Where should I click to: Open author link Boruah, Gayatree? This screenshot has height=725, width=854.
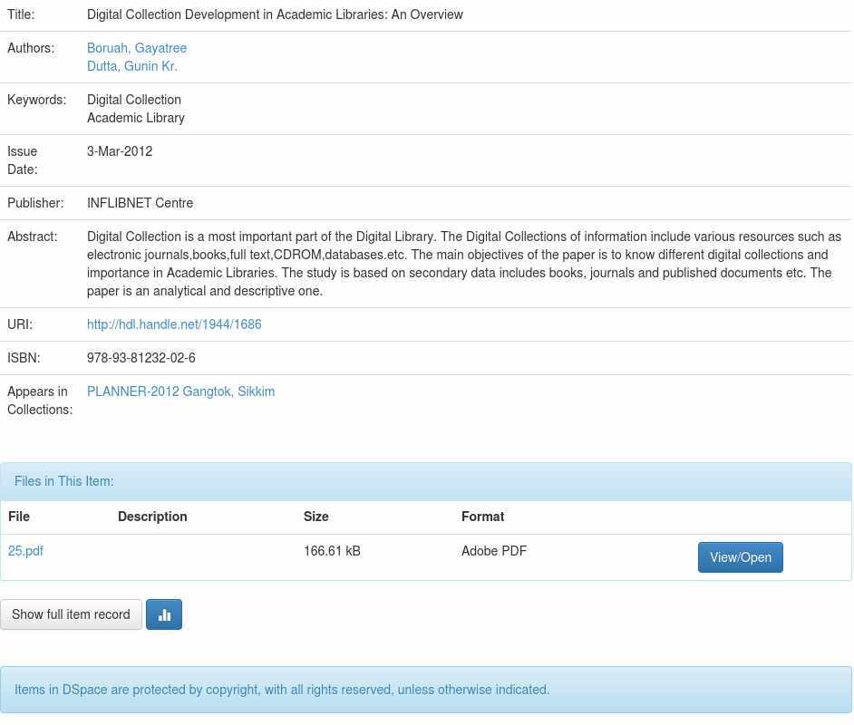[x=137, y=48]
